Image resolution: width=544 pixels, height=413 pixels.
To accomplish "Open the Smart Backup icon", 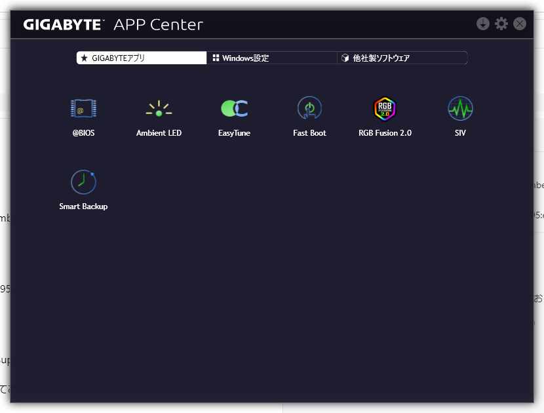I will click(83, 182).
